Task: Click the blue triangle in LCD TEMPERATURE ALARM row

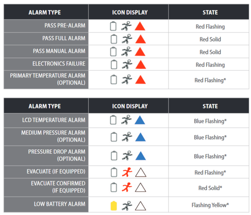Action: tap(140, 121)
